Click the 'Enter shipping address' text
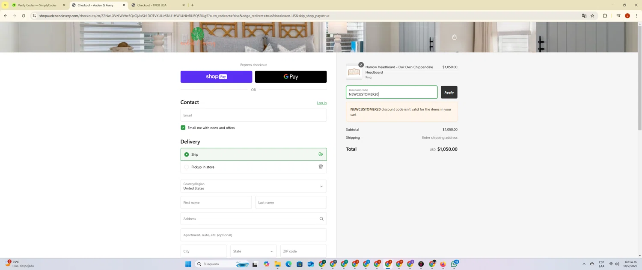 440,138
